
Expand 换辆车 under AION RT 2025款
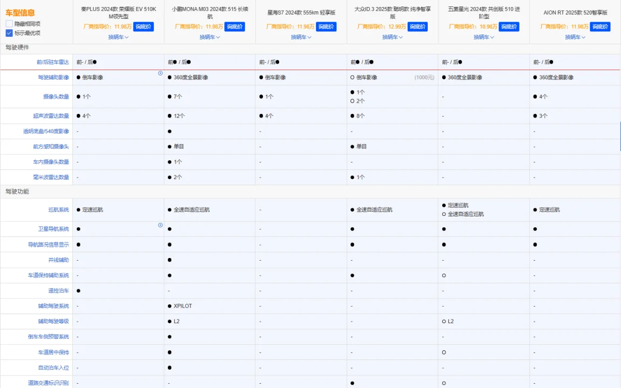tap(575, 37)
